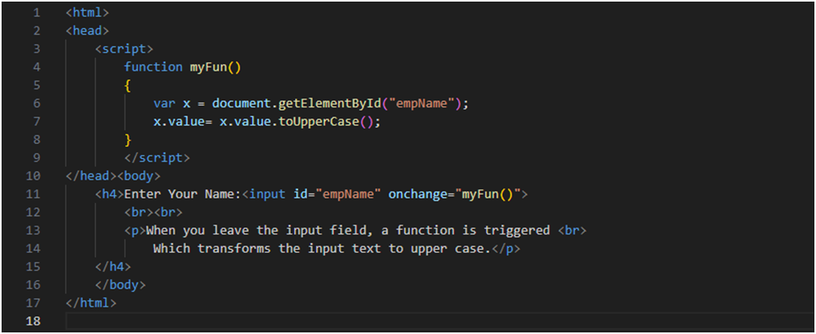Click the text 'Enter Your Name:'
Screen dimensions: 816x334
click(x=182, y=194)
